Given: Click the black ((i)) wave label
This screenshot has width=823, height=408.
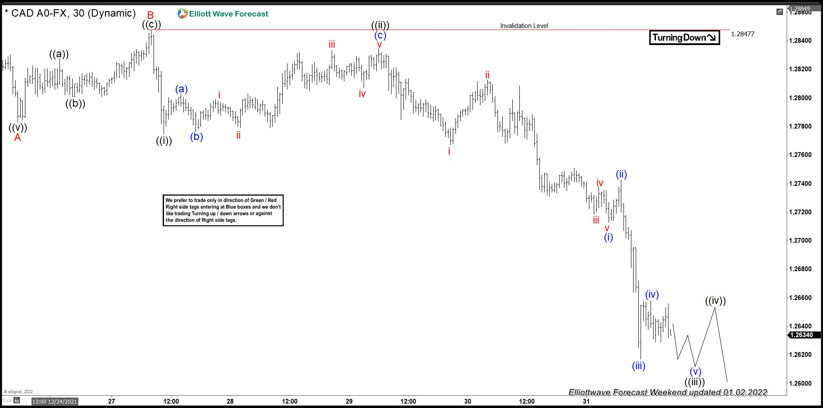Looking at the screenshot, I should 164,141.
